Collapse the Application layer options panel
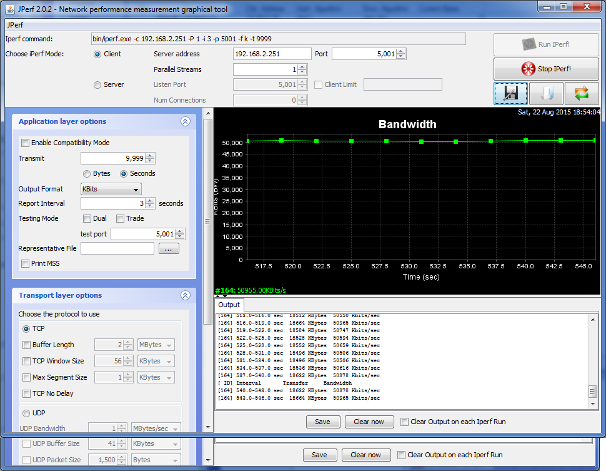The height and width of the screenshot is (471, 606). [x=185, y=121]
